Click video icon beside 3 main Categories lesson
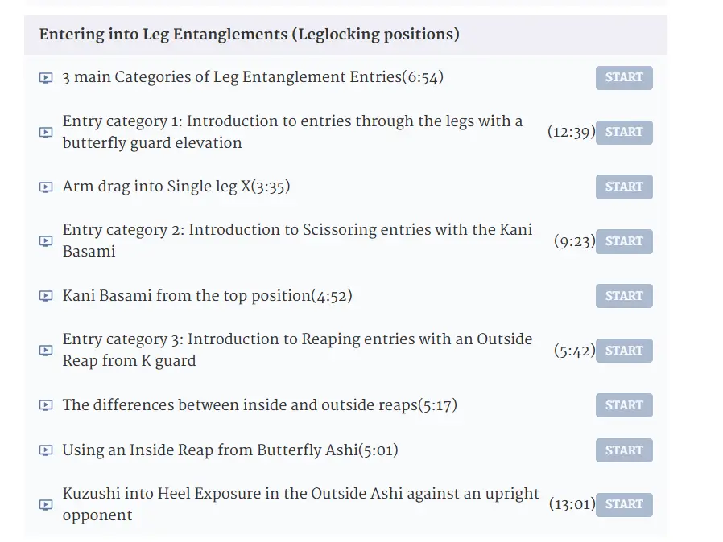The height and width of the screenshot is (542, 723). [x=46, y=78]
